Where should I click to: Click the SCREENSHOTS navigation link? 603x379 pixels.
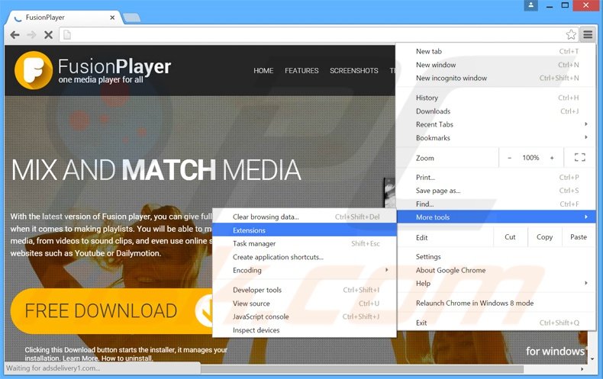[x=354, y=71]
